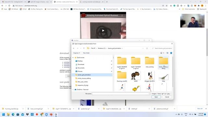Click This PC in the address breadcrumb
This screenshot has height=117, width=208.
pyautogui.click(x=93, y=48)
